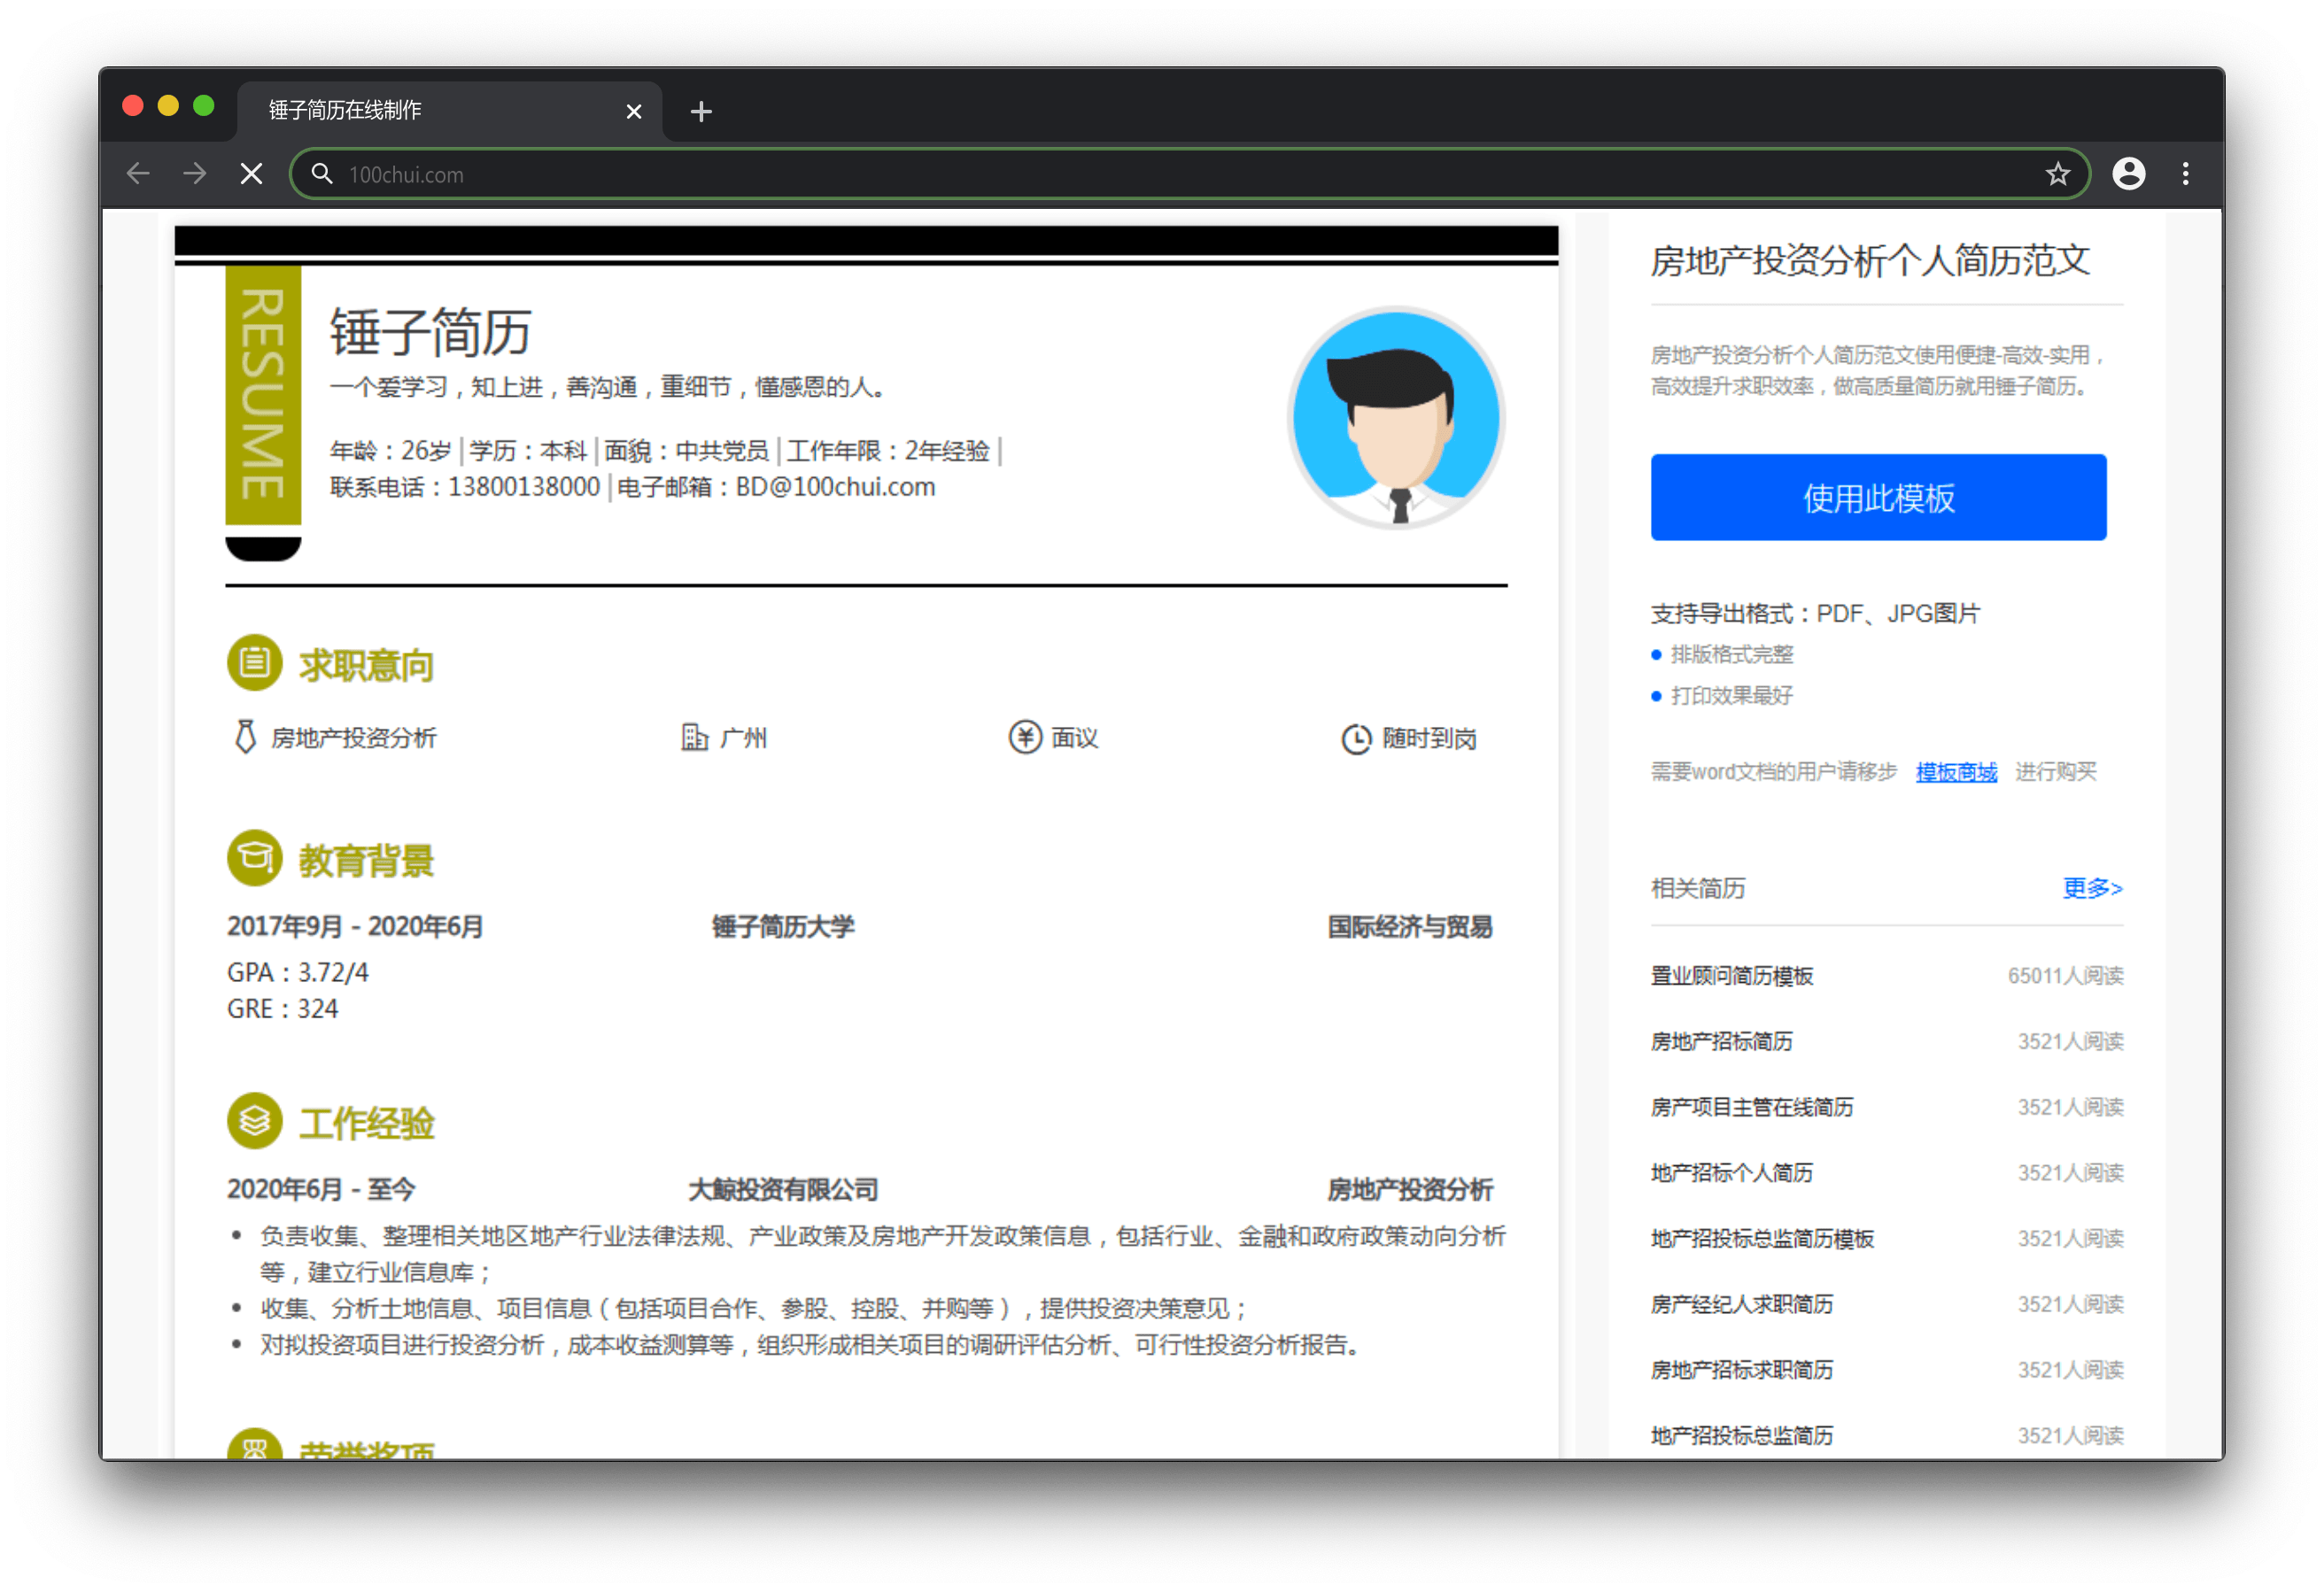Click the tie icon beside 房地产投资分析
The image size is (2324, 1592).
point(245,737)
